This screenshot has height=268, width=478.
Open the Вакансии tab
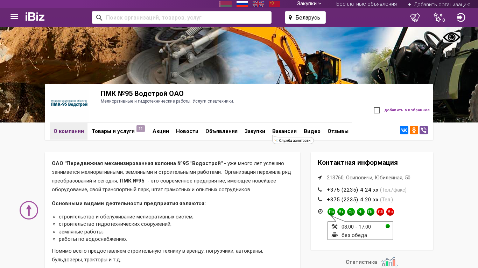click(284, 131)
